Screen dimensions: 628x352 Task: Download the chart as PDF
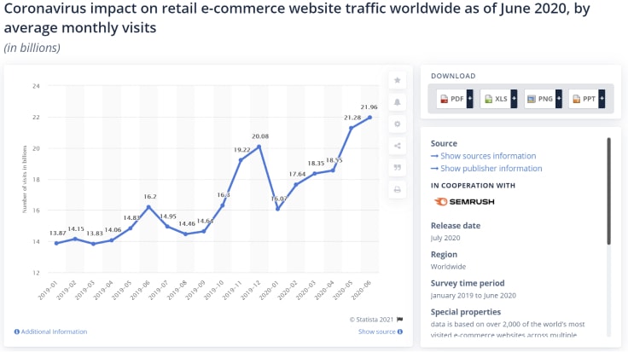coord(451,99)
